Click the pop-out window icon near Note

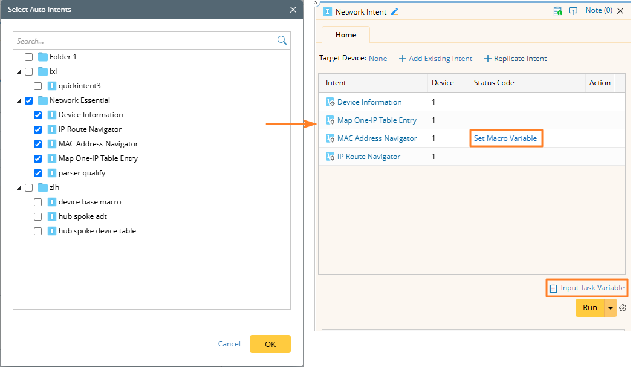pos(573,11)
